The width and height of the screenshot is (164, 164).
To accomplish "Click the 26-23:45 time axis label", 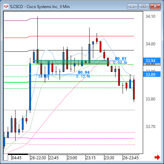I will pyautogui.click(x=131, y=158).
